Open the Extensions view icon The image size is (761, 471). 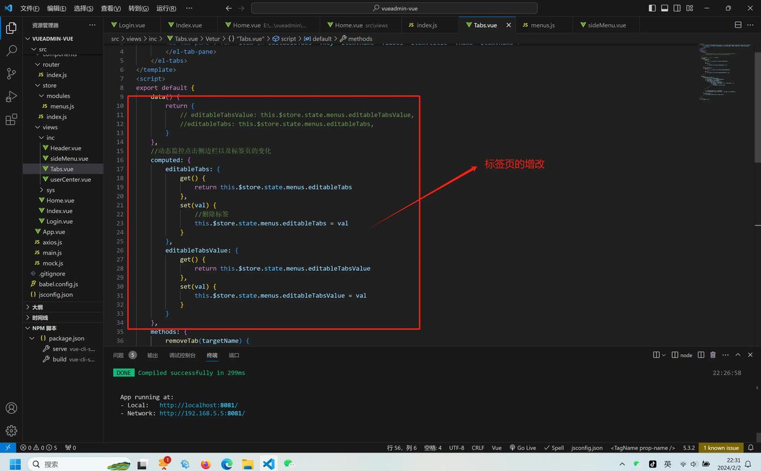pos(11,120)
